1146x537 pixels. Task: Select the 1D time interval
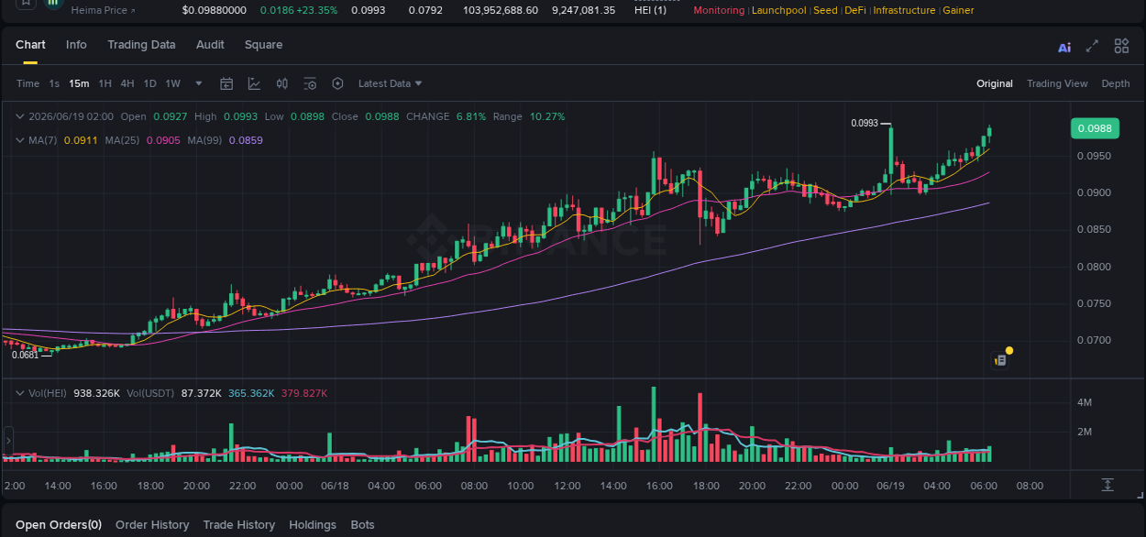(149, 83)
